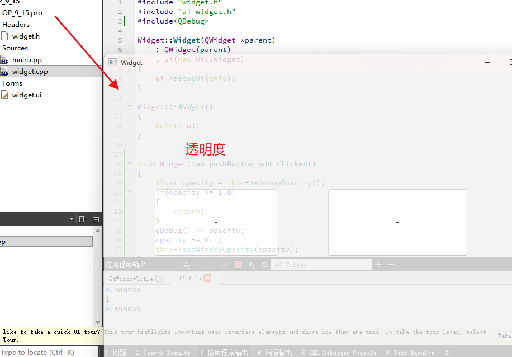Close the OP_9_15 output tab
This screenshot has width=512, height=357.
point(207,278)
